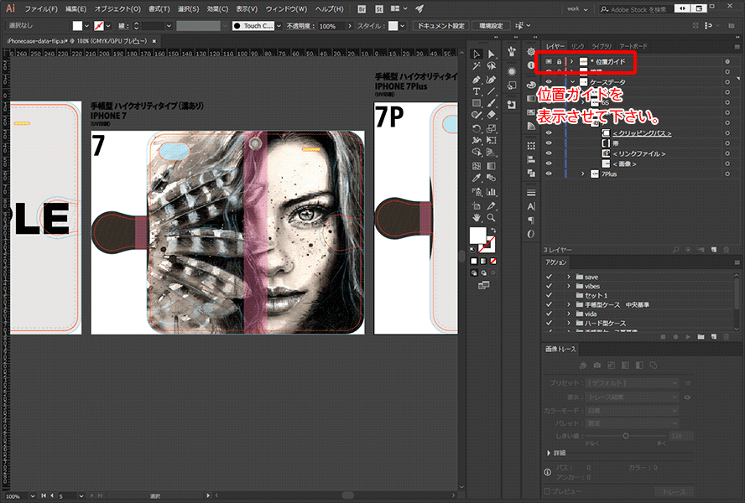Expand the 7Plus sublayer
Viewport: 745px width, 503px height.
[582, 174]
